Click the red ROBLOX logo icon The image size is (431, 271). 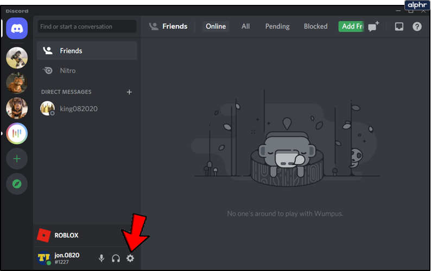tap(44, 235)
